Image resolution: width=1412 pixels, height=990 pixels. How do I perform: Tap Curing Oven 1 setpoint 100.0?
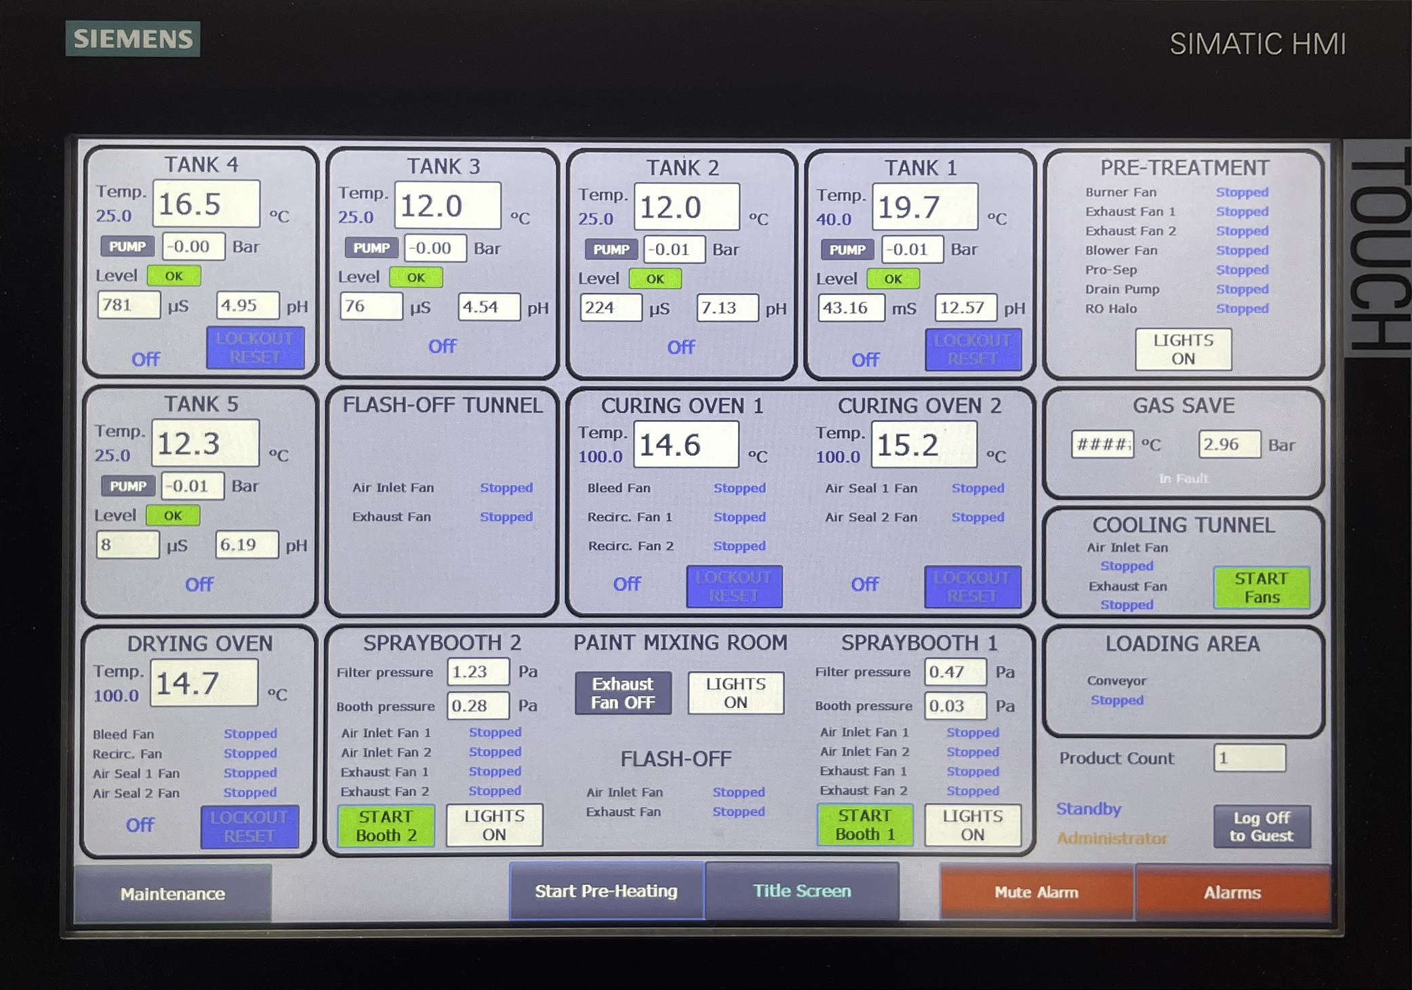pyautogui.click(x=600, y=456)
